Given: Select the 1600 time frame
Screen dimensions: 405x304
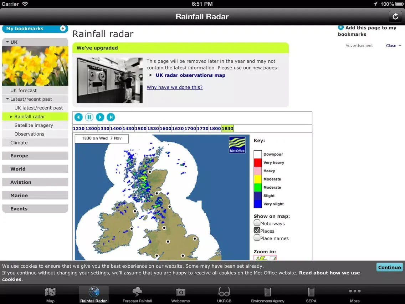Looking at the screenshot, I should pyautogui.click(x=165, y=128).
